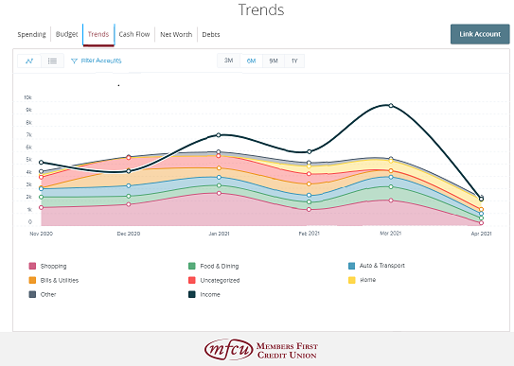Click the Members First Credit Union logo
The width and height of the screenshot is (514, 366).
(261, 349)
